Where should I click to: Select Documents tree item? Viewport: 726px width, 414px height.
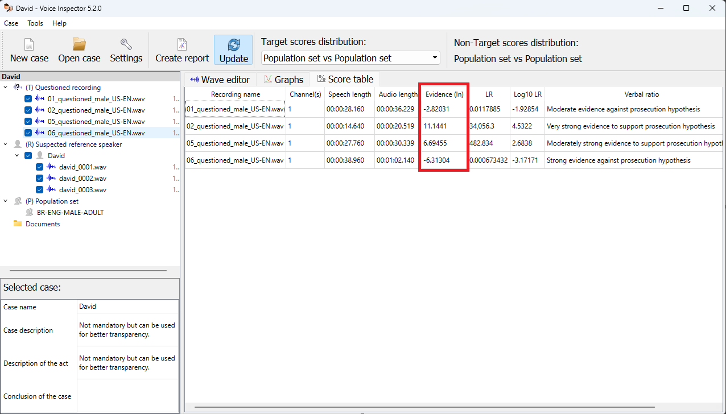(42, 224)
